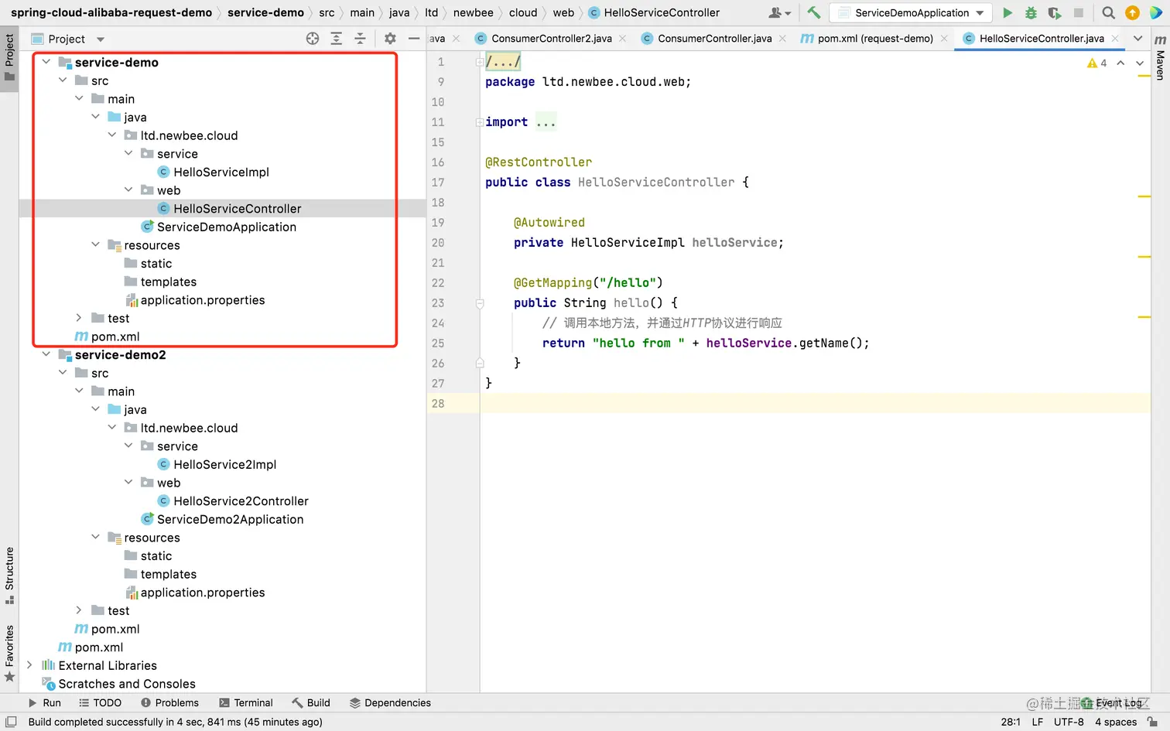1170x731 pixels.
Task: Collapse the service-demo2 project node
Action: (46, 354)
